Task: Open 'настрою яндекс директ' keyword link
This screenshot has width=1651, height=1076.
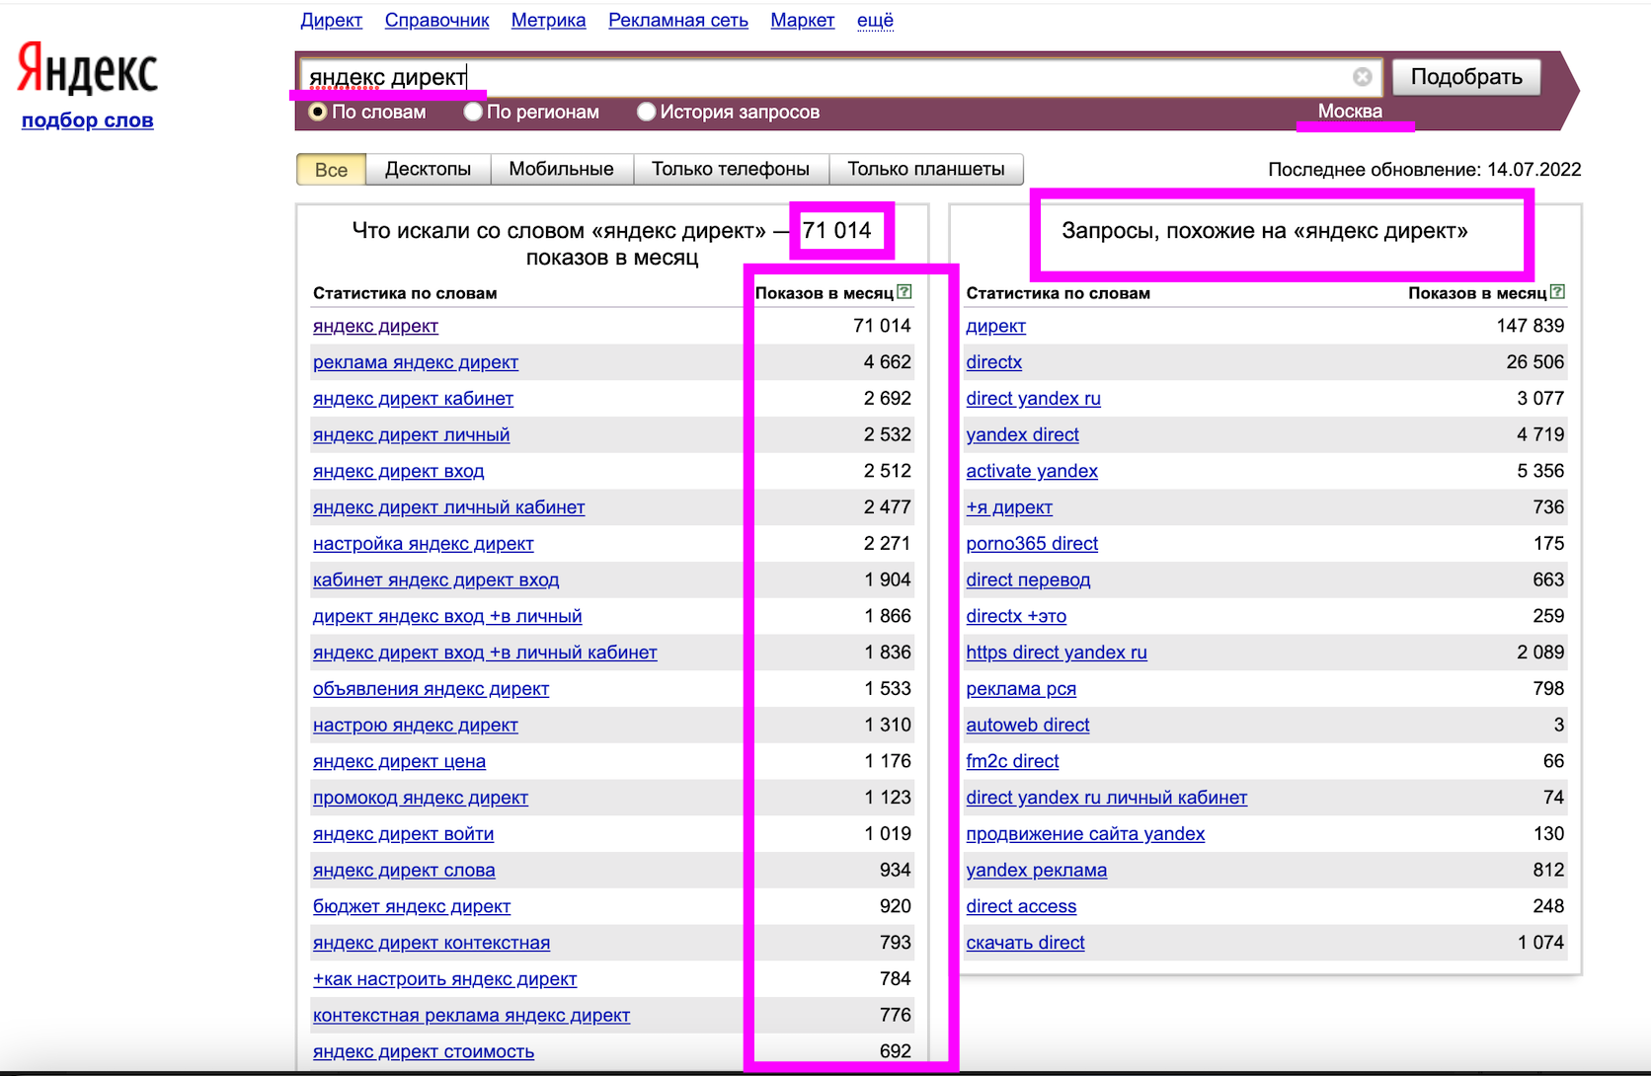Action: (x=415, y=726)
